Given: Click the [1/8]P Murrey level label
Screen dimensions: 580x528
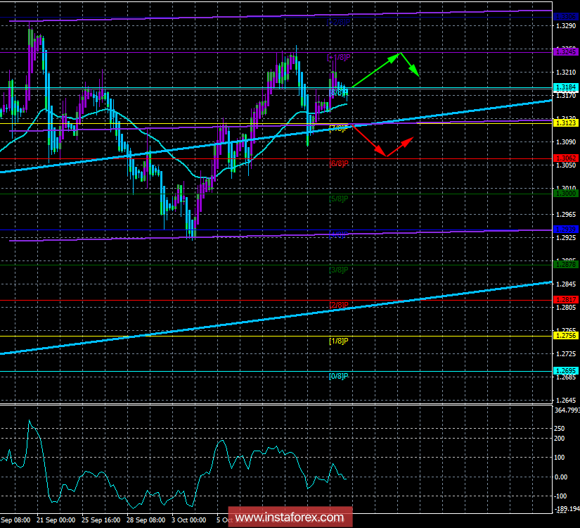Looking at the screenshot, I should [339, 341].
